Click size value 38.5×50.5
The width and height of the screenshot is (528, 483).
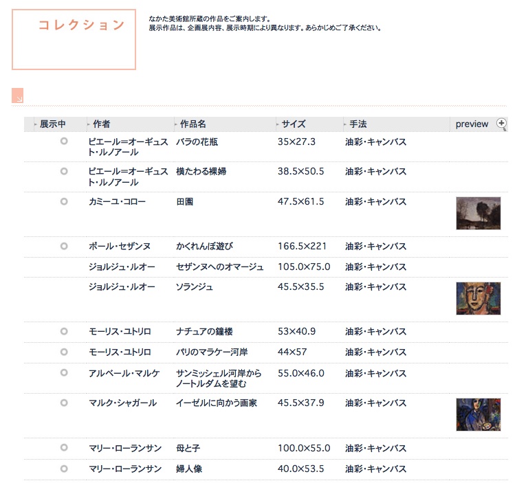pos(300,171)
